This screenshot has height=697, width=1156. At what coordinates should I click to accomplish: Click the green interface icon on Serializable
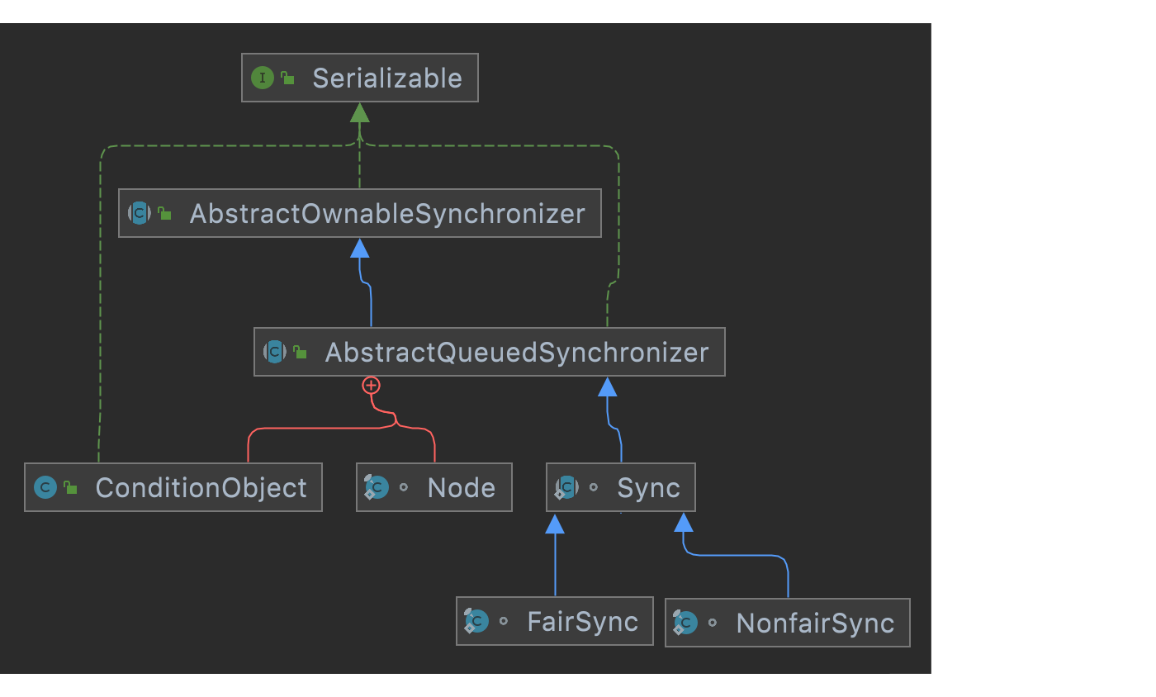tap(262, 78)
